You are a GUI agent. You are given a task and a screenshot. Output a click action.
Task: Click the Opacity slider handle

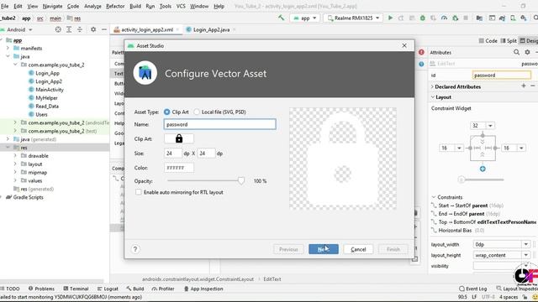coord(241,180)
